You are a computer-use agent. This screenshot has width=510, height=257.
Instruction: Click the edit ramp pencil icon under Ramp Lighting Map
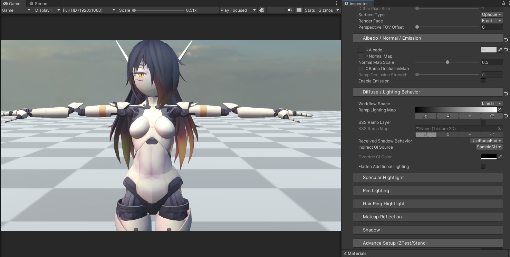[425, 116]
